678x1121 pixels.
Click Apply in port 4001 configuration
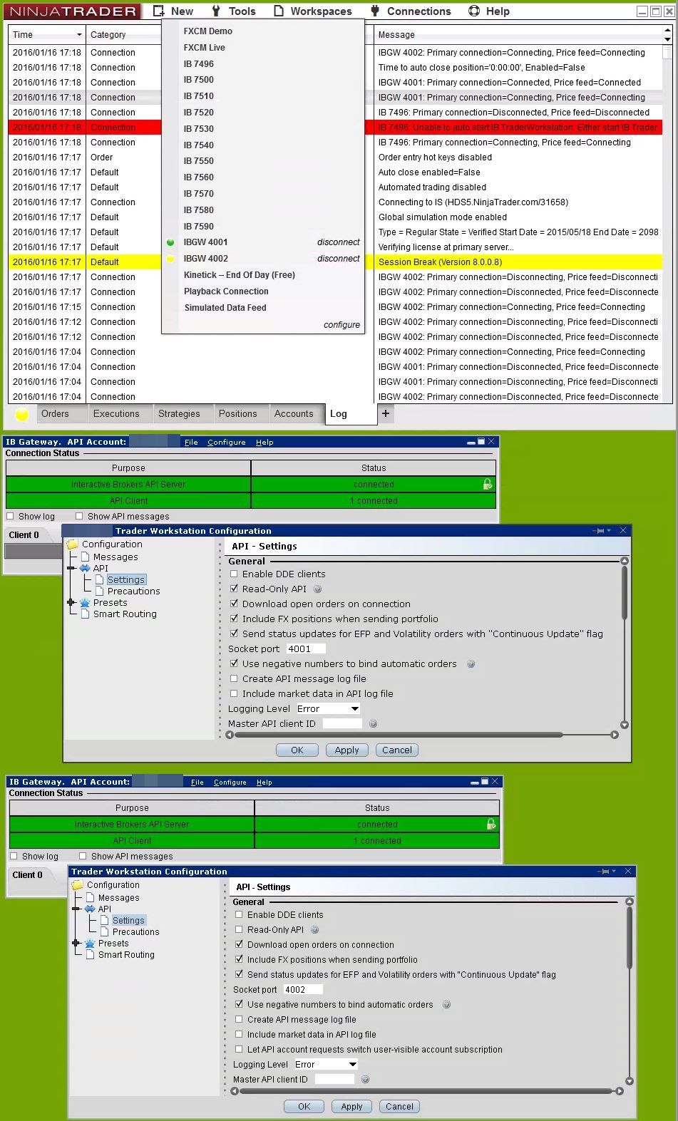click(x=347, y=750)
